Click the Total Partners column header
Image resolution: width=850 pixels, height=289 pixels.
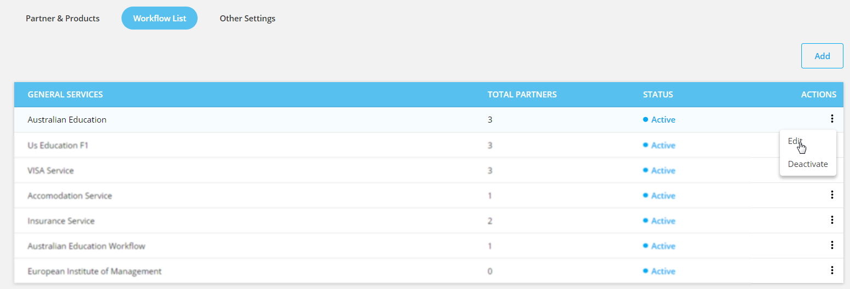click(x=522, y=94)
